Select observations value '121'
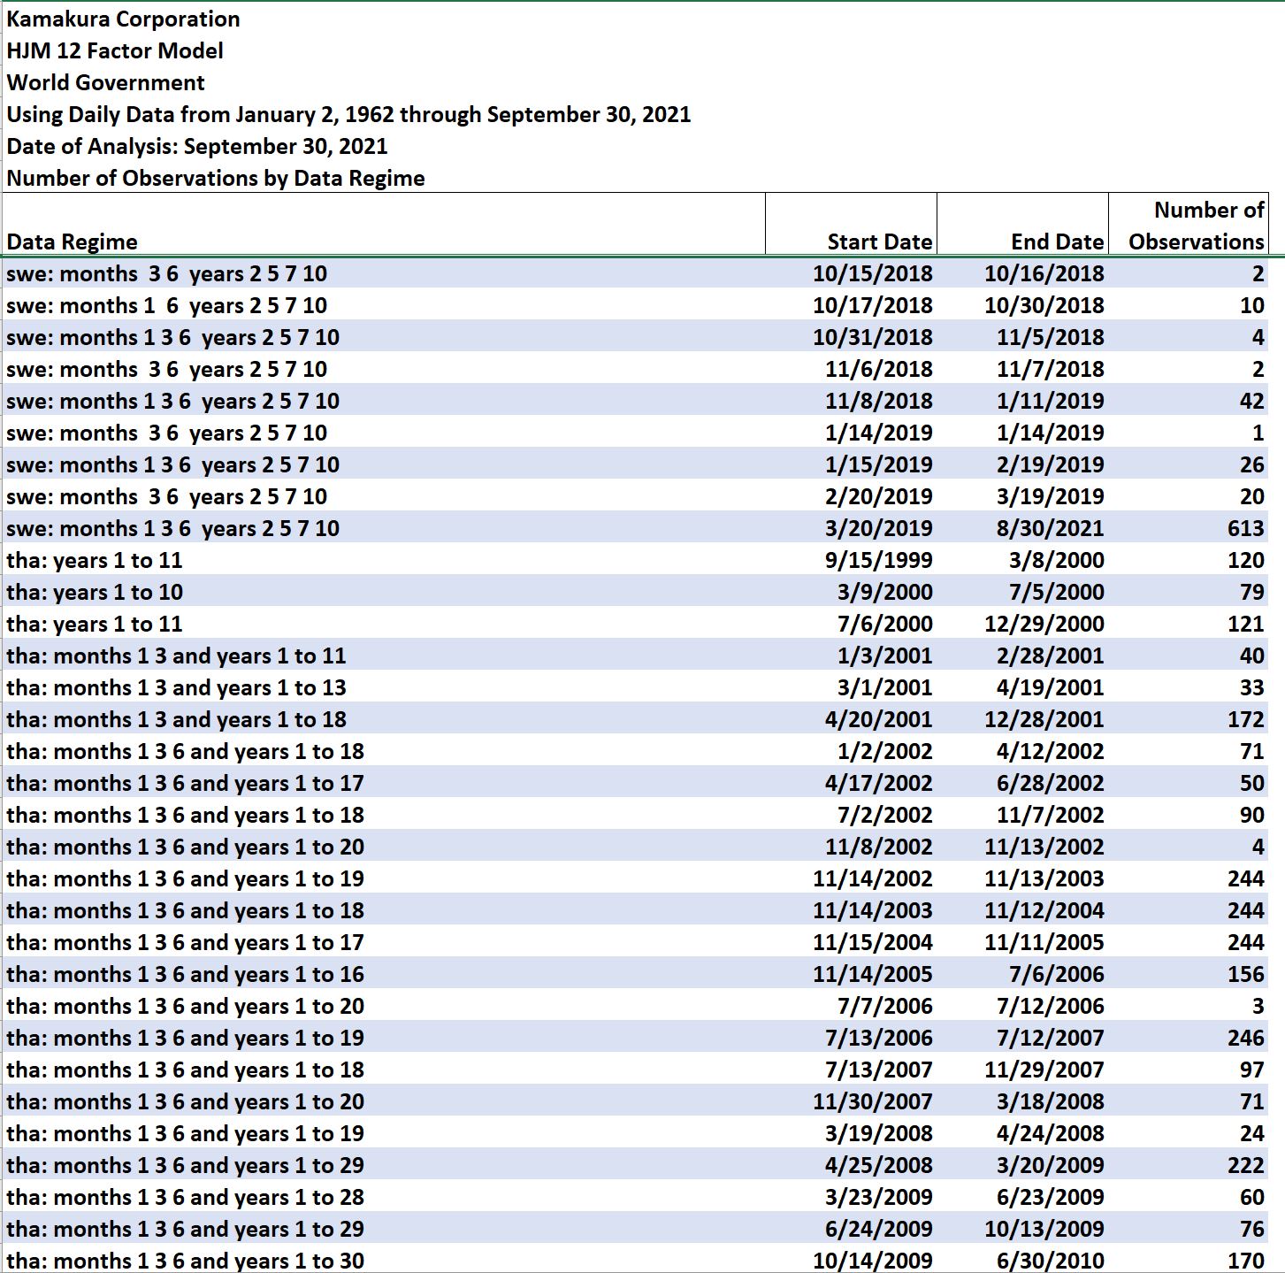This screenshot has height=1273, width=1285. click(x=1245, y=625)
